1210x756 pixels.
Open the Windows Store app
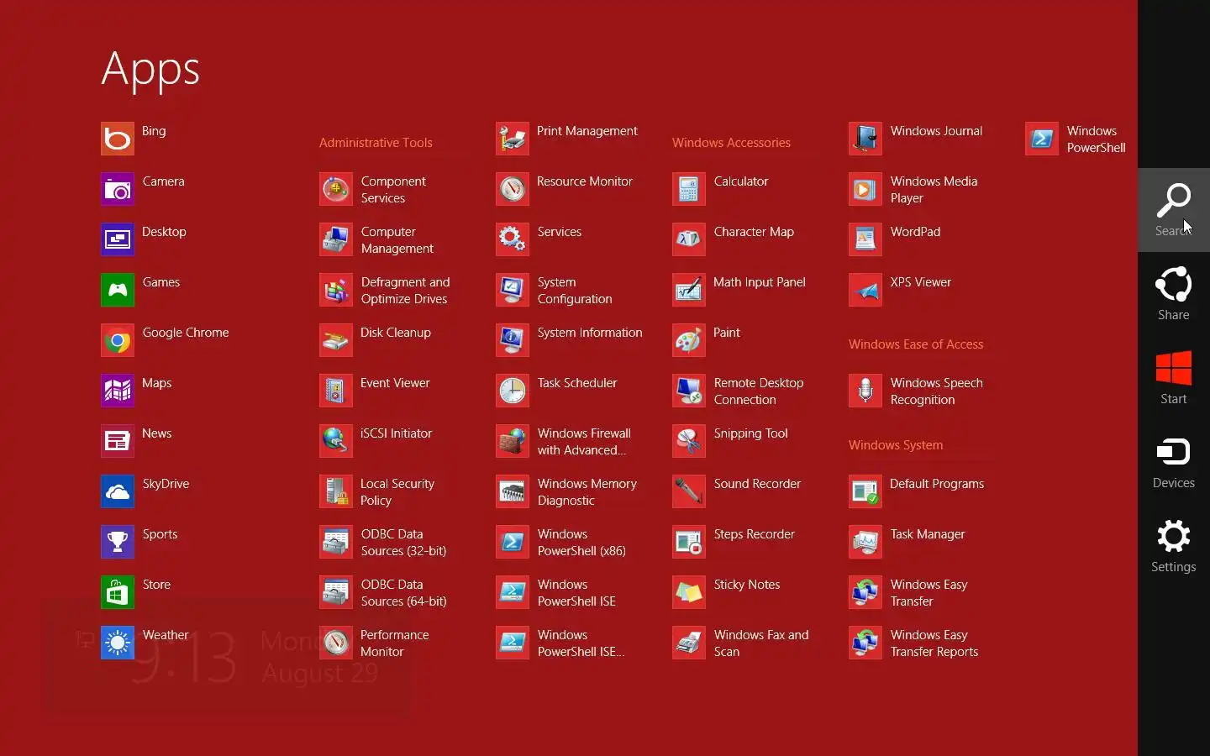pyautogui.click(x=118, y=592)
